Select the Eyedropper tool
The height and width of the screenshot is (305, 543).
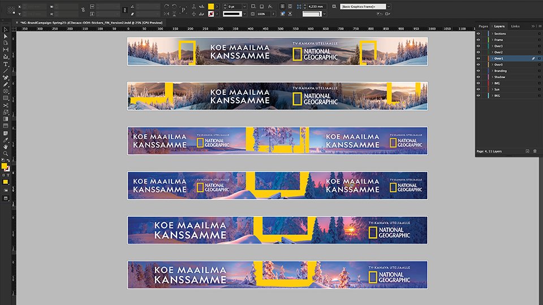[x=6, y=140]
